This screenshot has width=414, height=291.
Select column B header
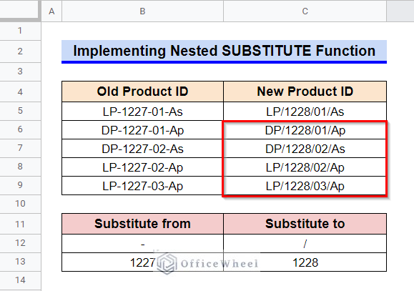(x=142, y=11)
